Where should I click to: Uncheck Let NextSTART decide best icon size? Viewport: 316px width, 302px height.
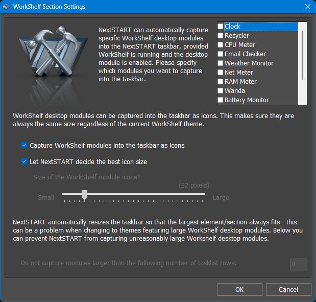click(24, 161)
